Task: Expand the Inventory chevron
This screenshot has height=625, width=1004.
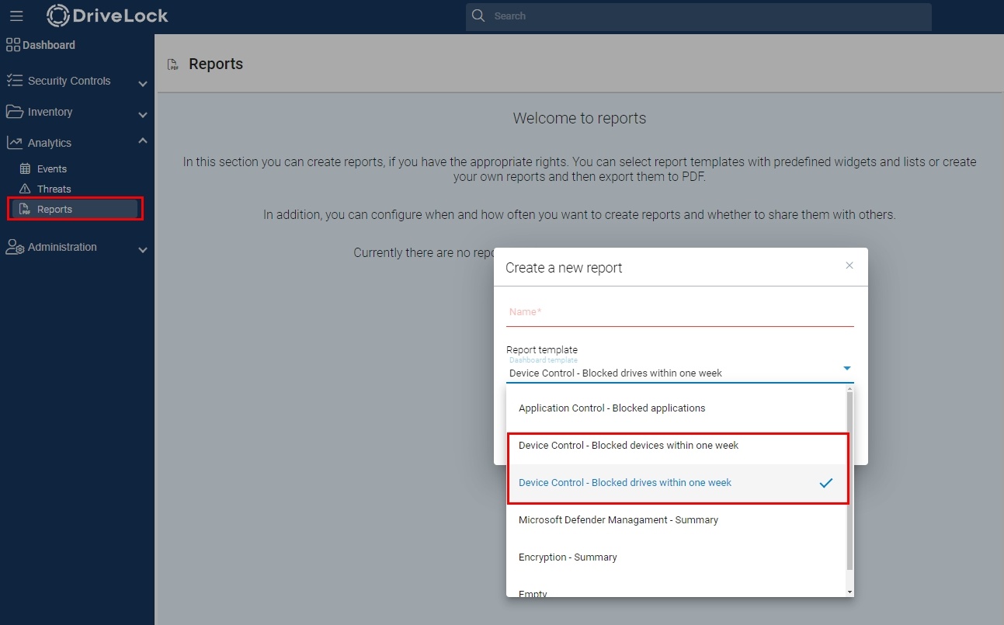Action: pos(143,114)
